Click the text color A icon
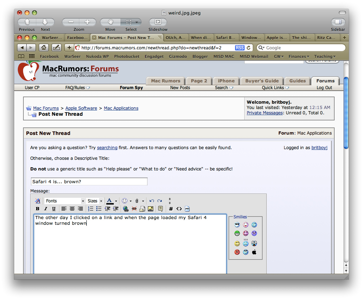This screenshot has width=363, height=299. click(110, 201)
